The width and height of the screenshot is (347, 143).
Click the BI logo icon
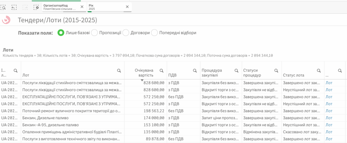coord(6,20)
